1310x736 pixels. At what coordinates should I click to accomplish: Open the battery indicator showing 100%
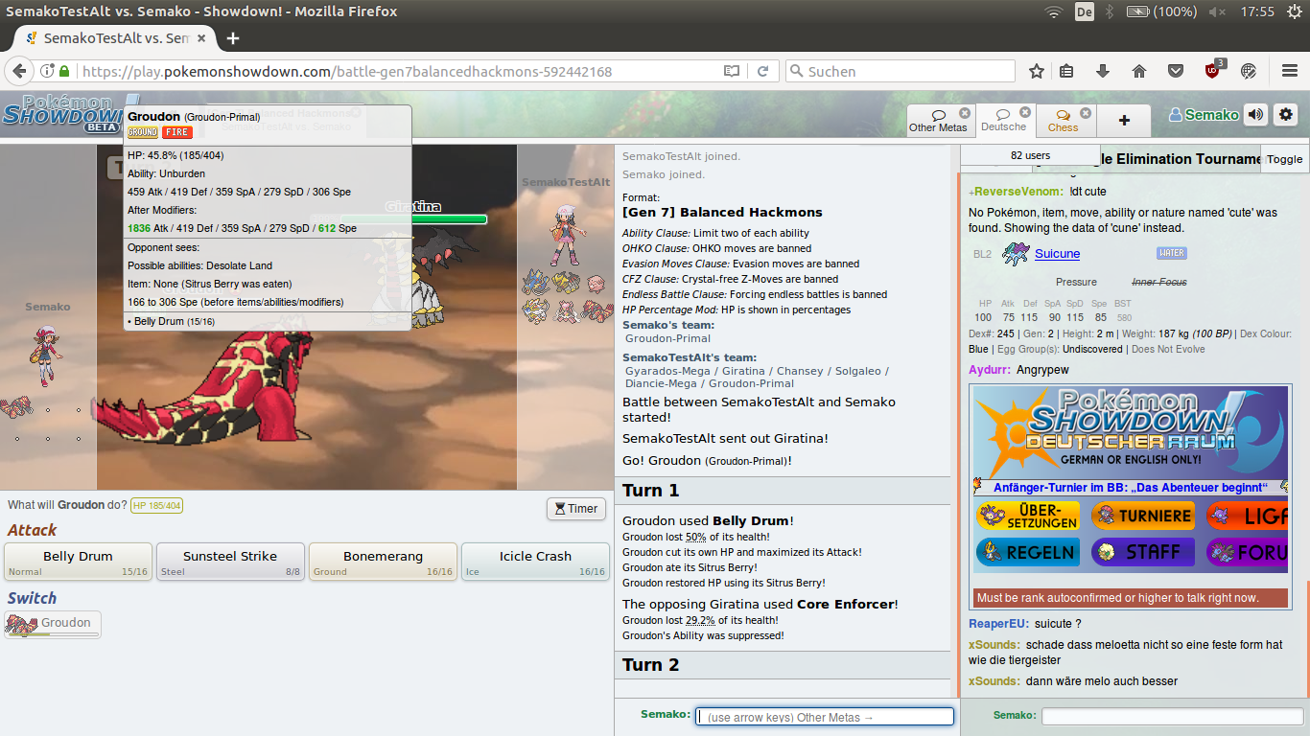pyautogui.click(x=1161, y=11)
